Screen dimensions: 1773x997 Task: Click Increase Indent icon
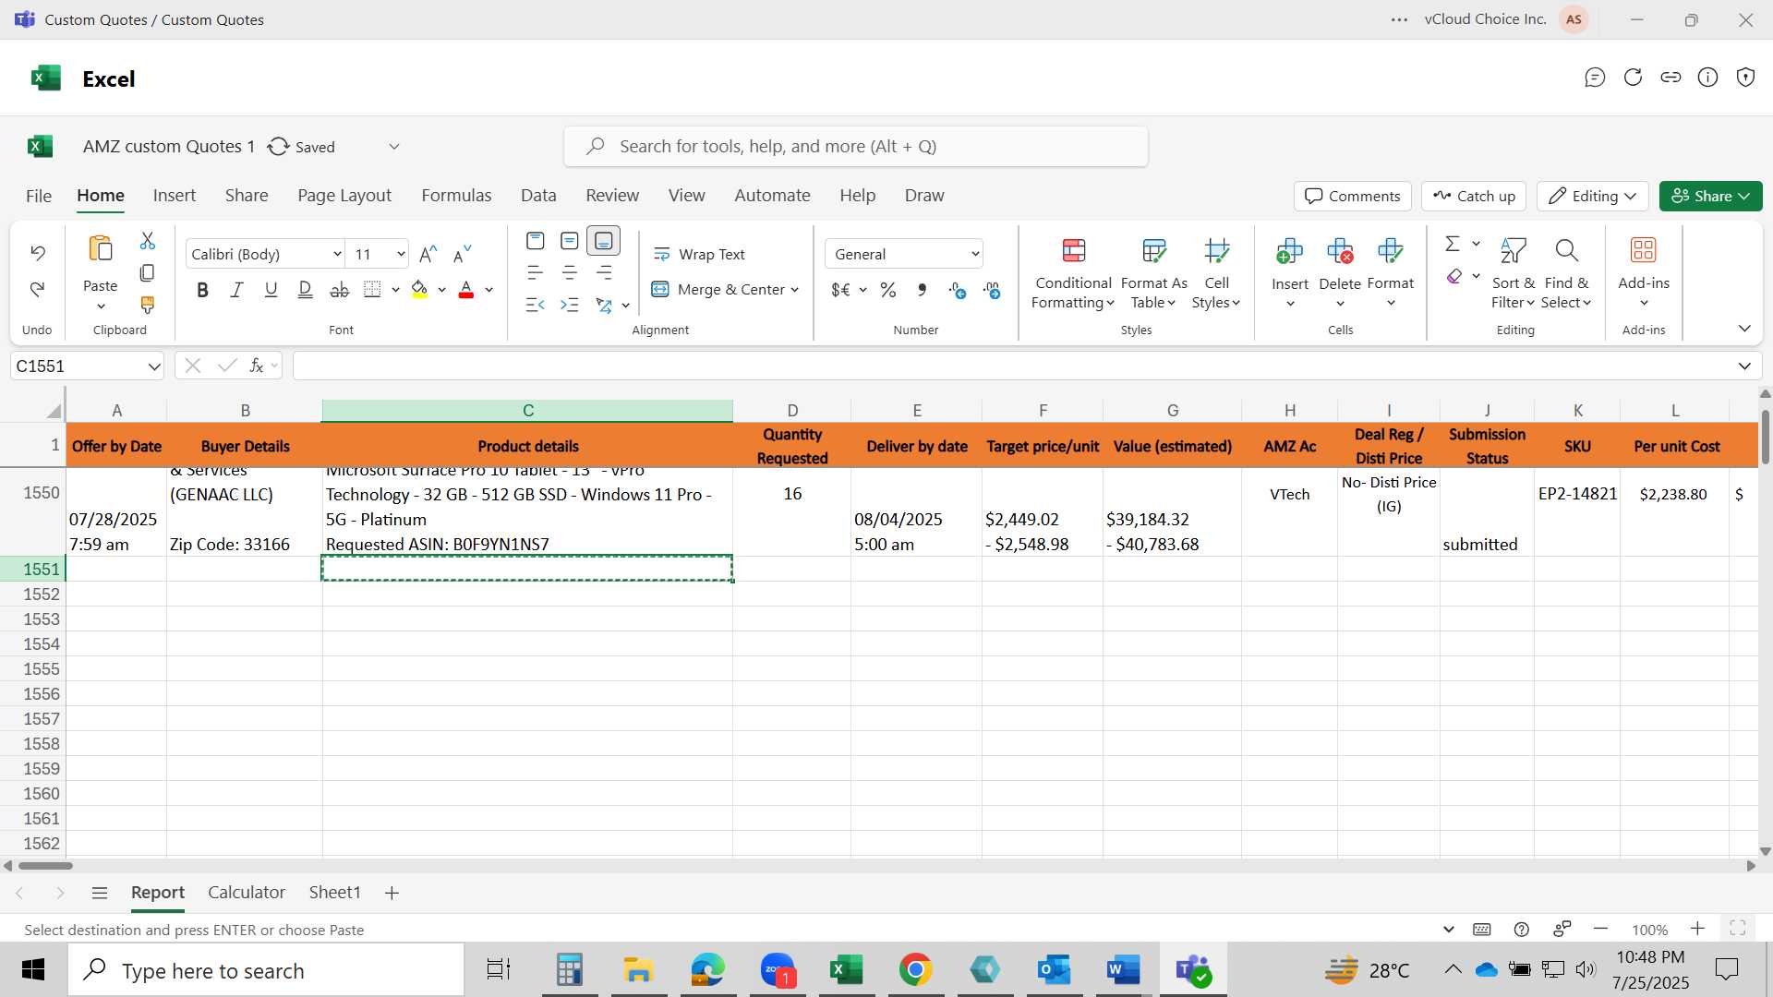[x=570, y=305]
